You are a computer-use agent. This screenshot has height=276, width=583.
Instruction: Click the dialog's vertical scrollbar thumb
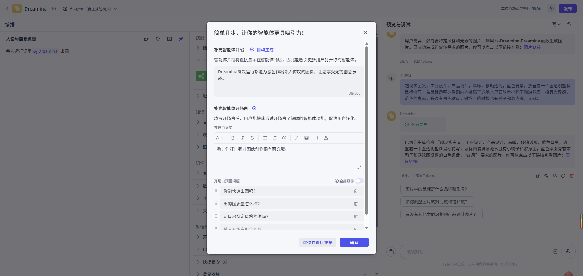(367, 130)
